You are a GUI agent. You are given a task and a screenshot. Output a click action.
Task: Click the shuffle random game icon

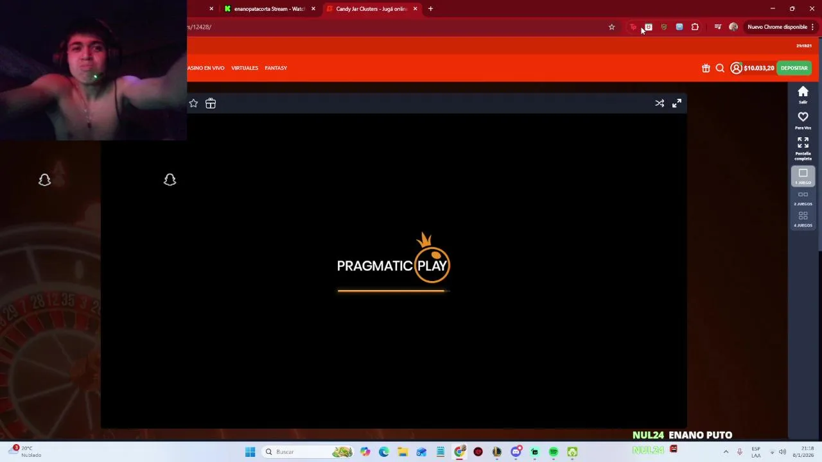(660, 103)
